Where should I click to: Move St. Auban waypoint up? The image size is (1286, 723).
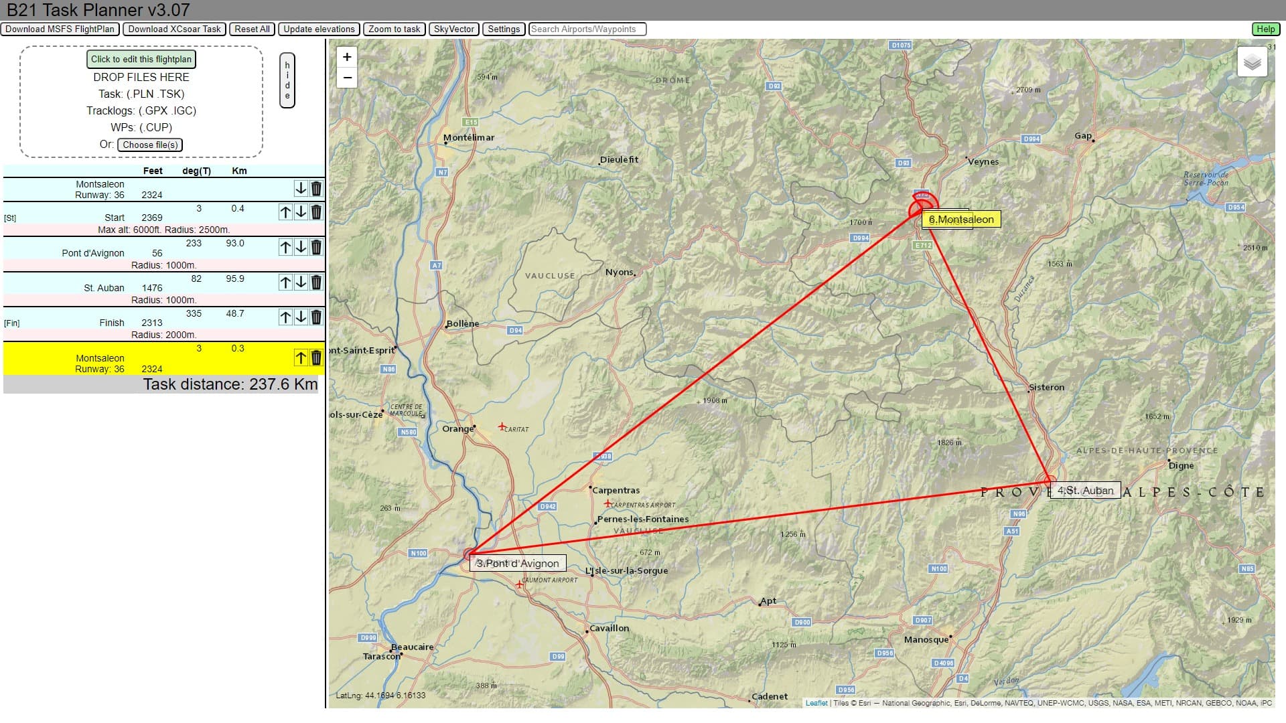pos(285,282)
